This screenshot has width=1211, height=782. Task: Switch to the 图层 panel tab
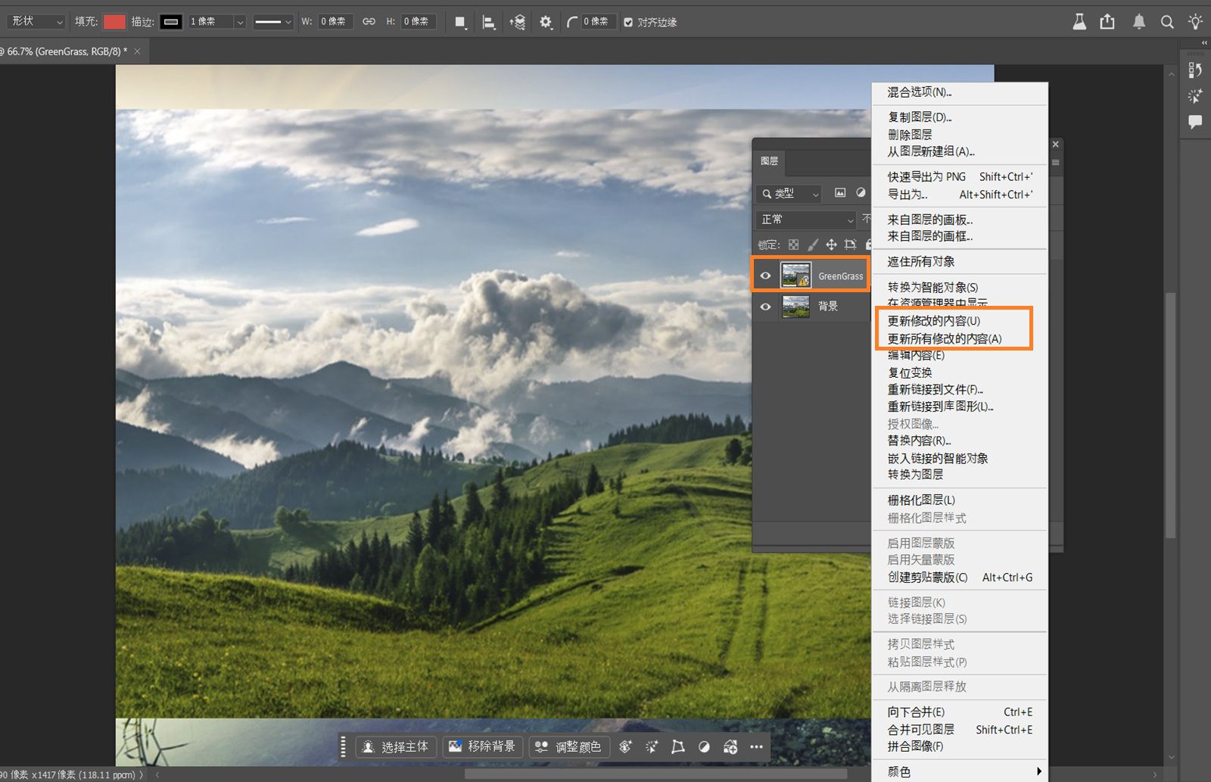tap(770, 161)
